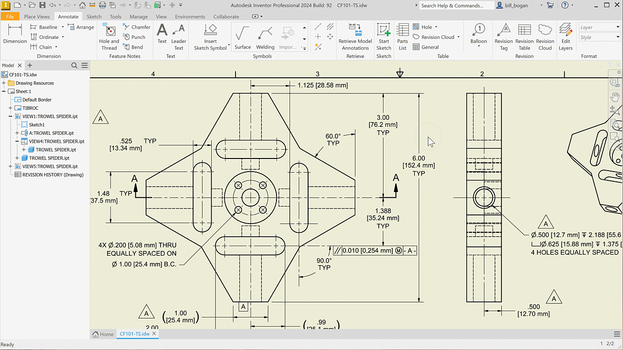Choose the Baseline dimension tool
The width and height of the screenshot is (623, 350).
[43, 27]
